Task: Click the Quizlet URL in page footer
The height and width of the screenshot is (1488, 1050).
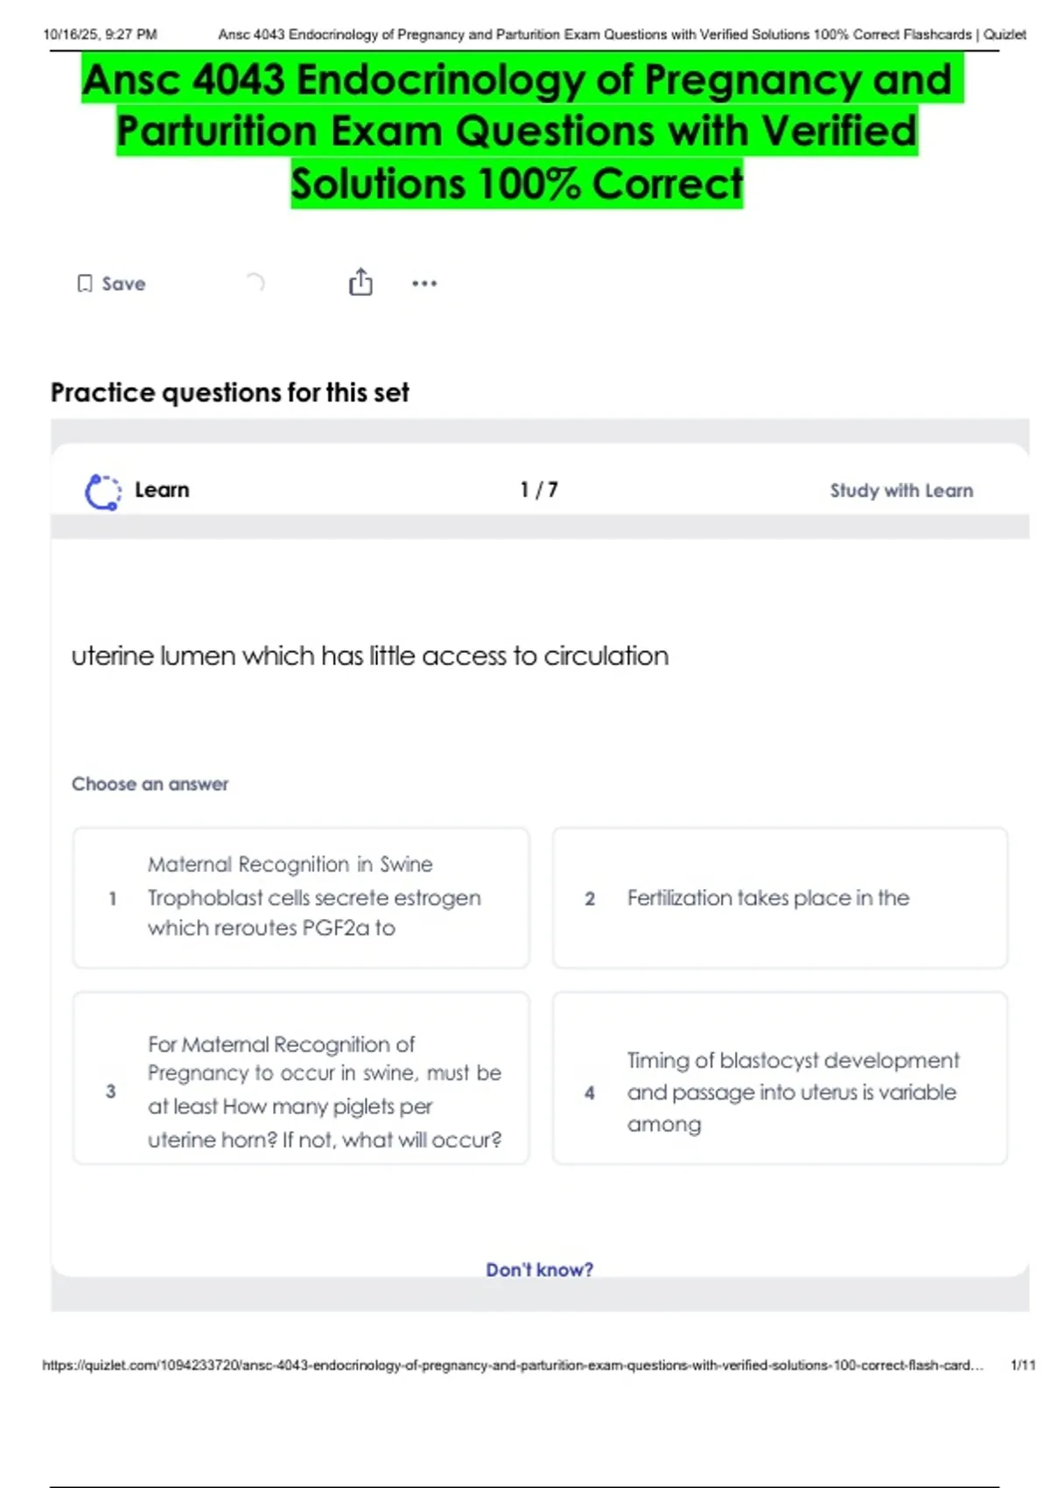Action: click(512, 1365)
